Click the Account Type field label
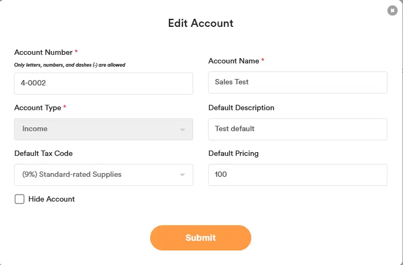 pyautogui.click(x=38, y=108)
